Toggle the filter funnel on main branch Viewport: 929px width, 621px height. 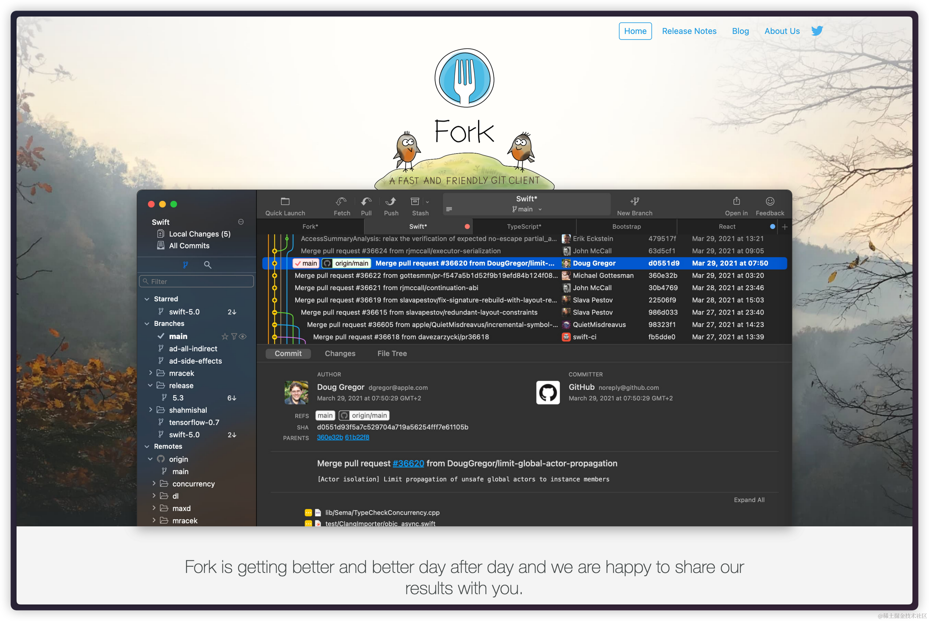click(x=234, y=336)
